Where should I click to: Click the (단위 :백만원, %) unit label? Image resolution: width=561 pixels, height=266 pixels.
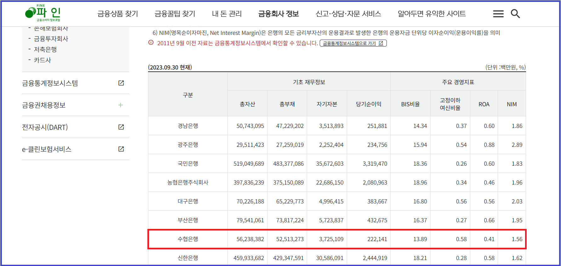tap(506, 67)
